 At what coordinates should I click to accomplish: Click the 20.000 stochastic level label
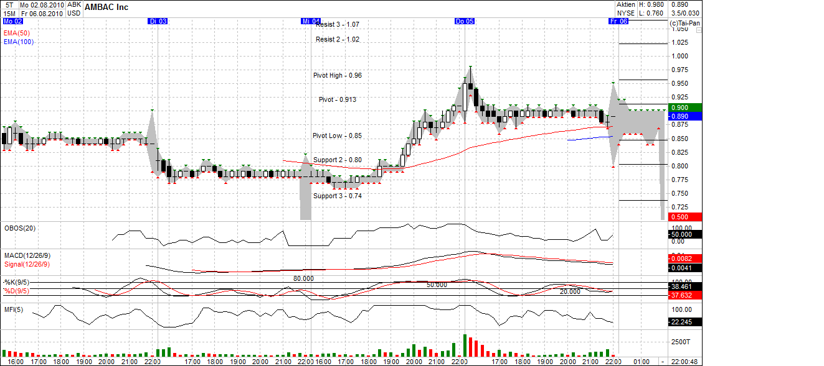[x=570, y=291]
